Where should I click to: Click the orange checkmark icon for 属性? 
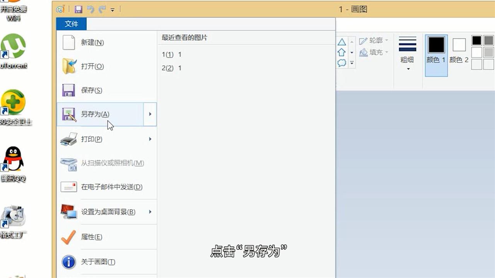[68, 237]
